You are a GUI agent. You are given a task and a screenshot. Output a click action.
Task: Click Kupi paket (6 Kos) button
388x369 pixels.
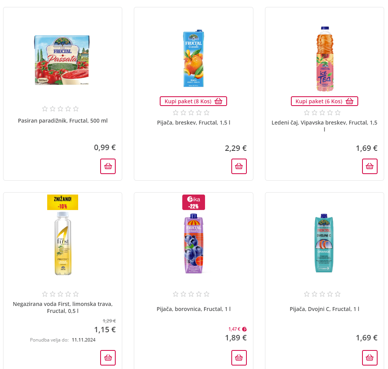pos(324,101)
